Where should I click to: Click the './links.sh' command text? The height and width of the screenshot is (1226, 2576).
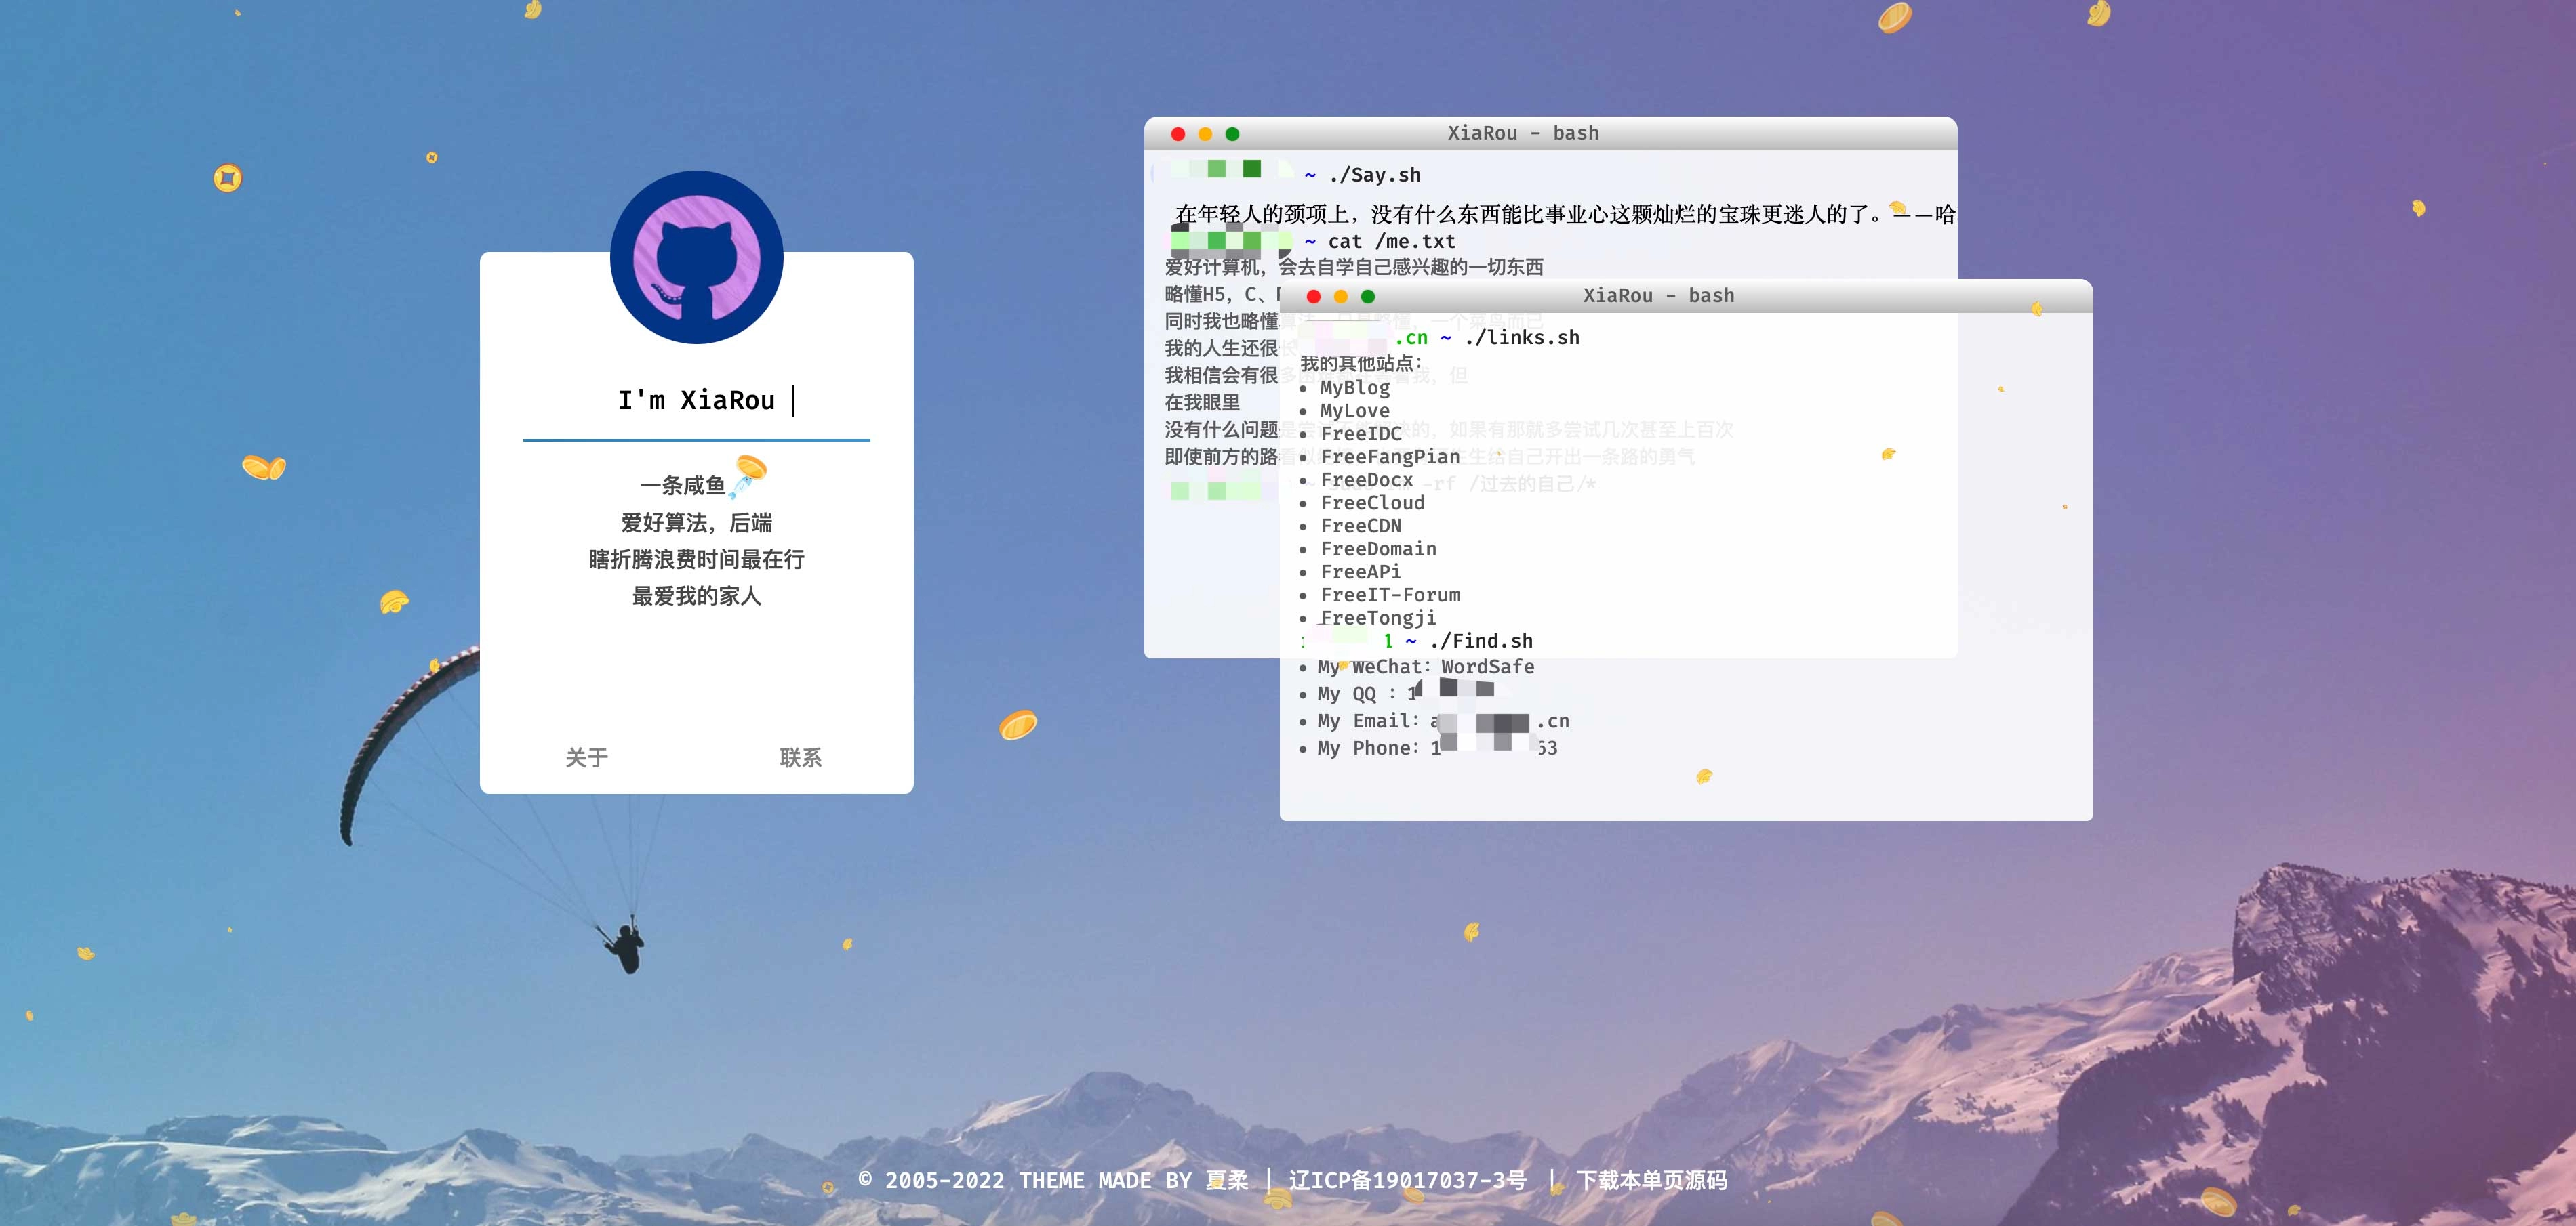1522,338
